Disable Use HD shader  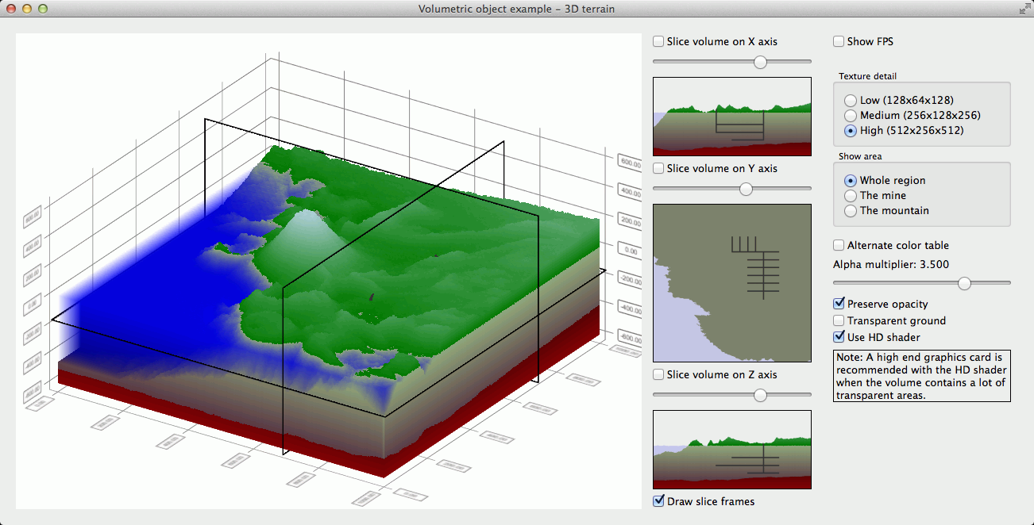point(839,336)
